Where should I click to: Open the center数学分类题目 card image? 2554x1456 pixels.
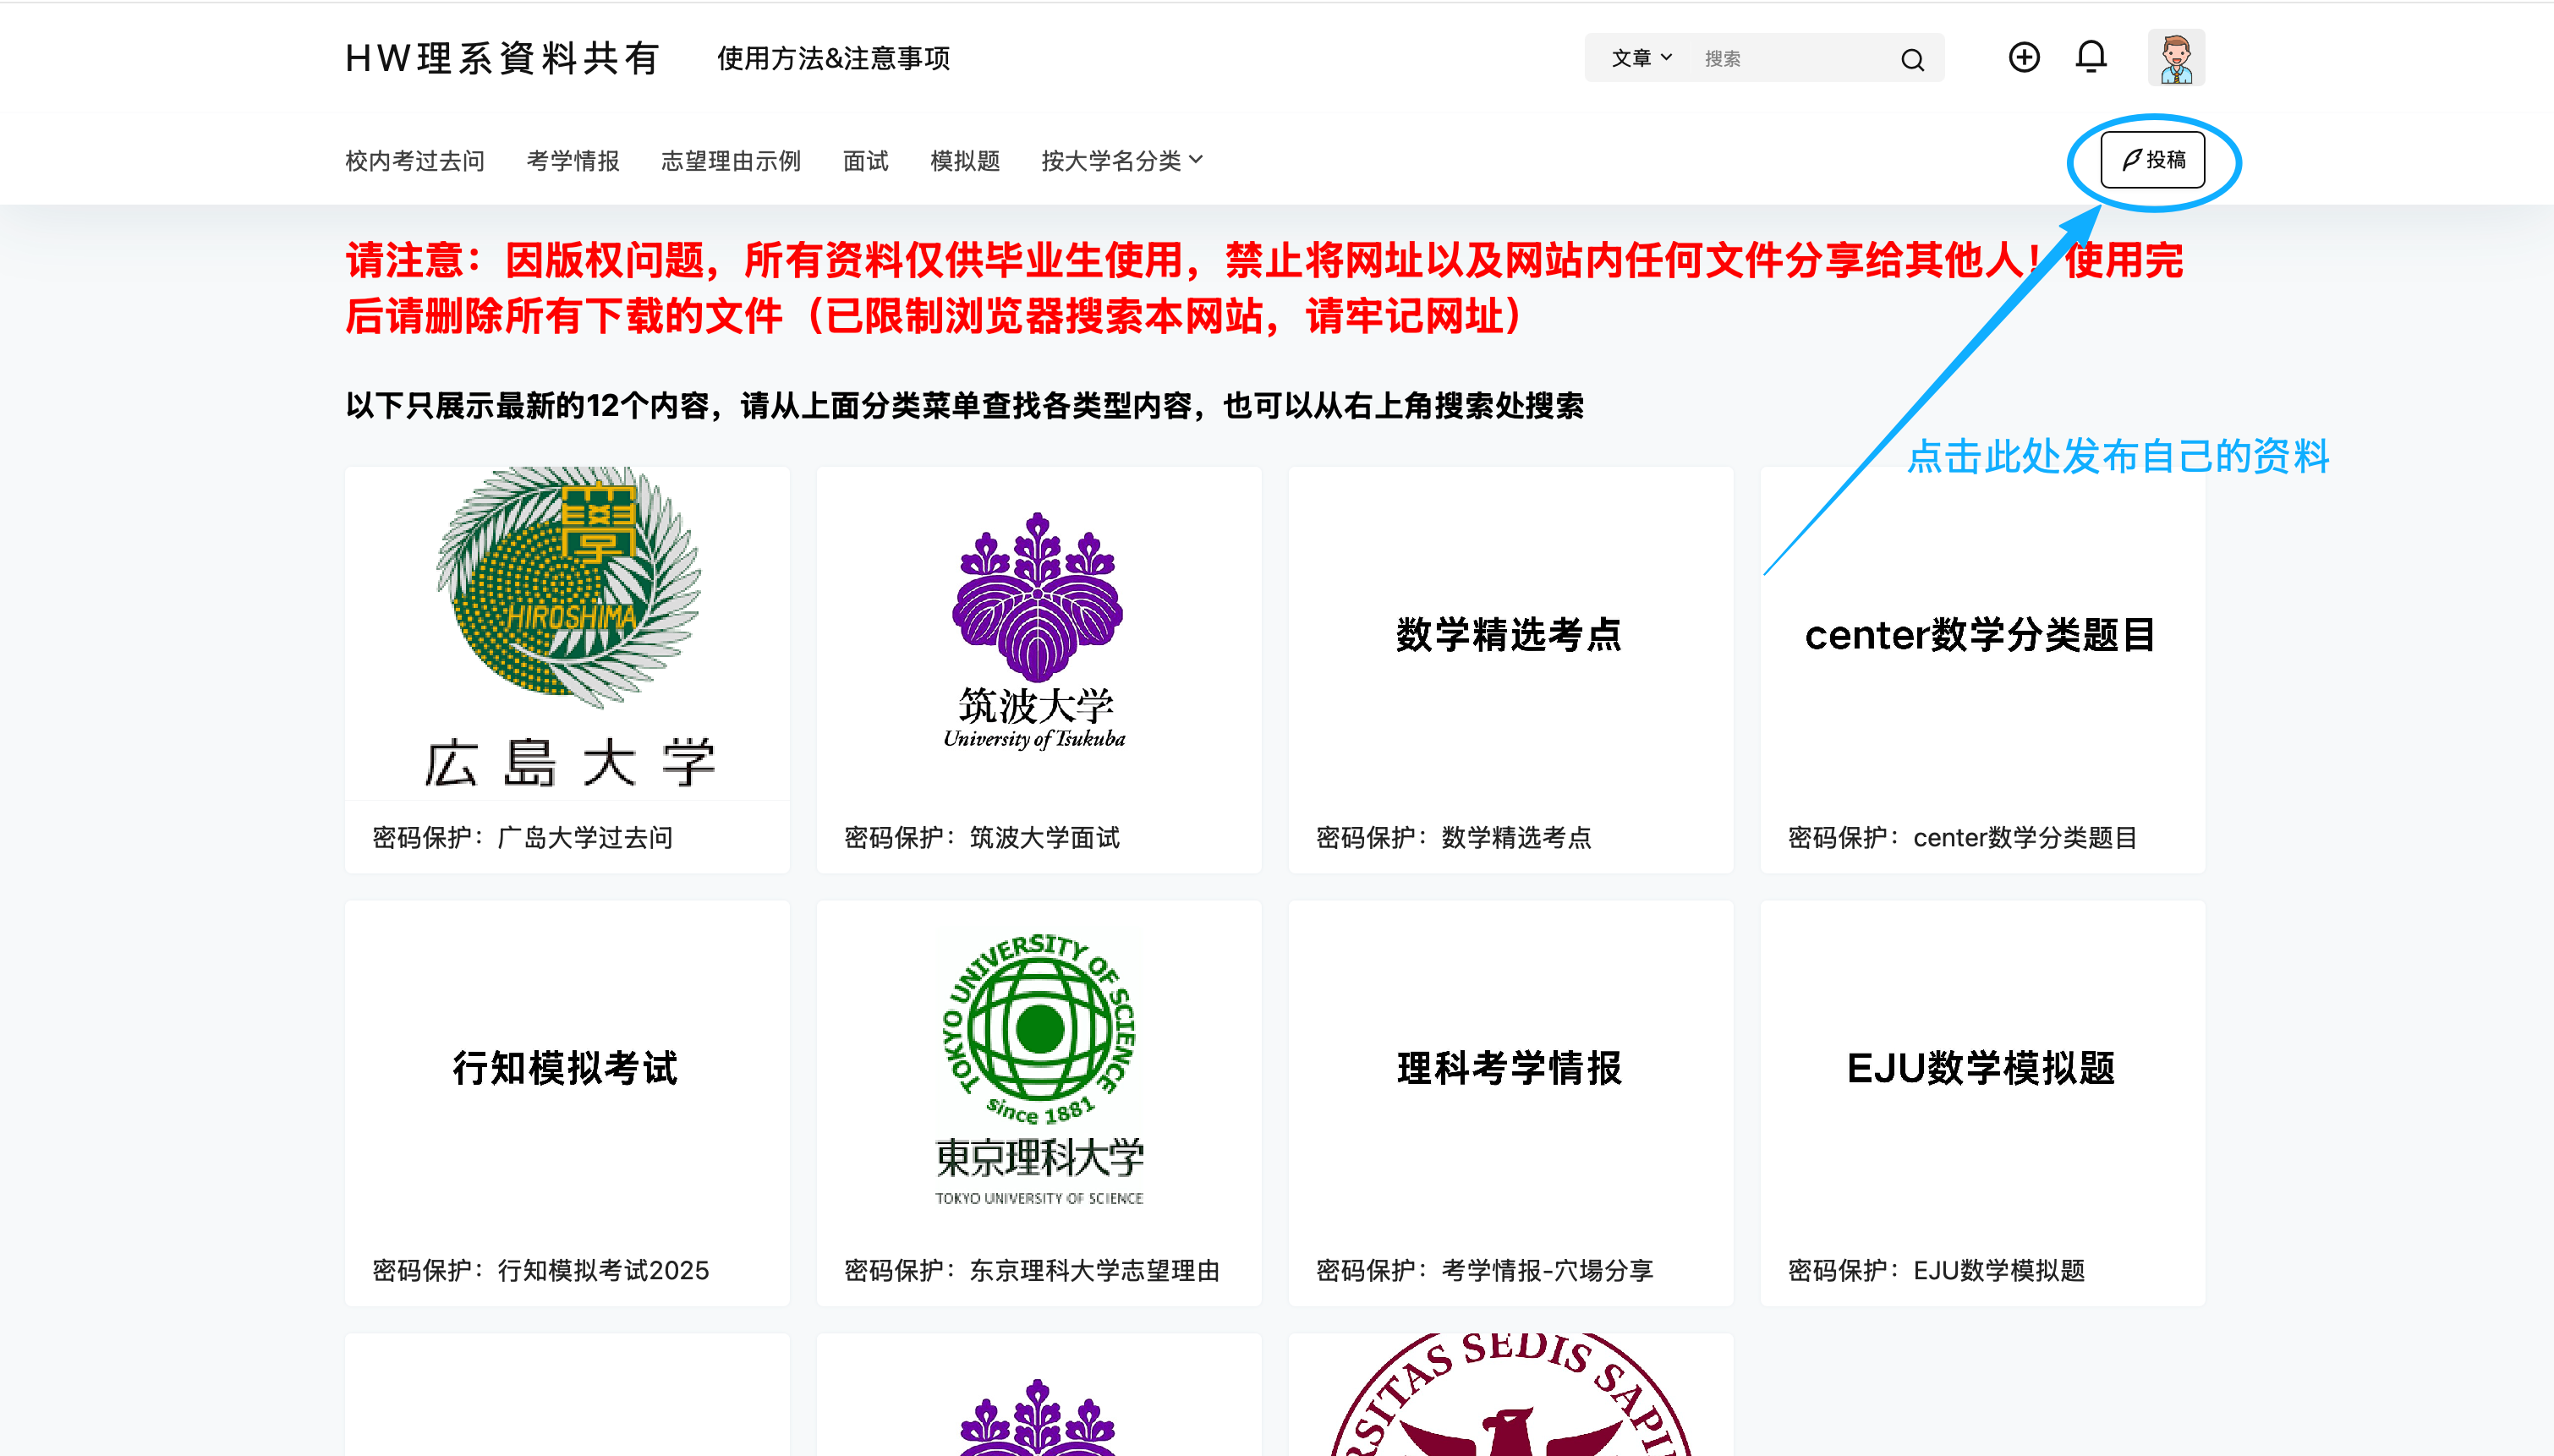1982,633
